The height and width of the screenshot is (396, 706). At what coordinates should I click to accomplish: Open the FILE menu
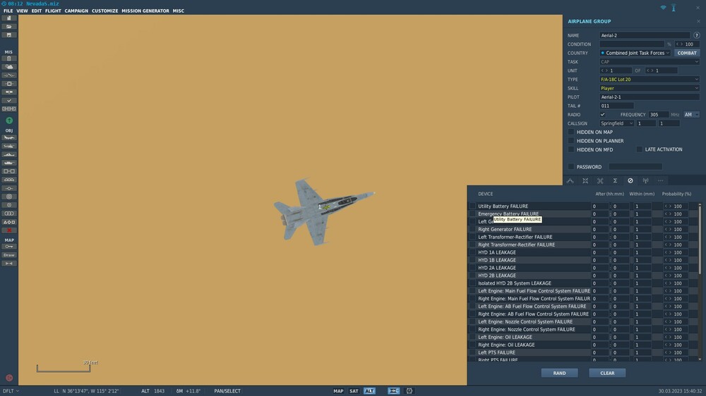pos(8,11)
